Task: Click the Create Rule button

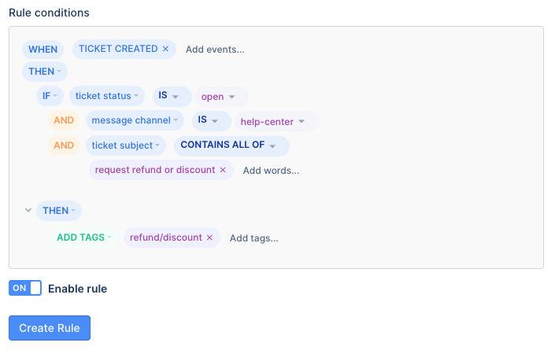Action: tap(50, 328)
